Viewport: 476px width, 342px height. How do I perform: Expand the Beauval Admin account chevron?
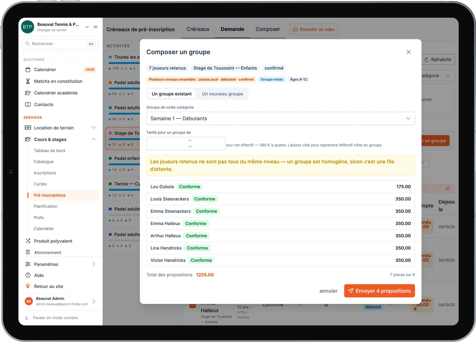[x=94, y=301]
